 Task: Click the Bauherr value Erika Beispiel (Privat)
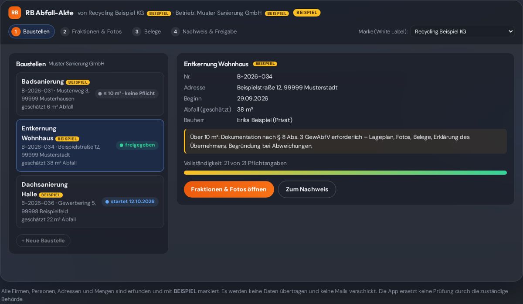coord(265,120)
